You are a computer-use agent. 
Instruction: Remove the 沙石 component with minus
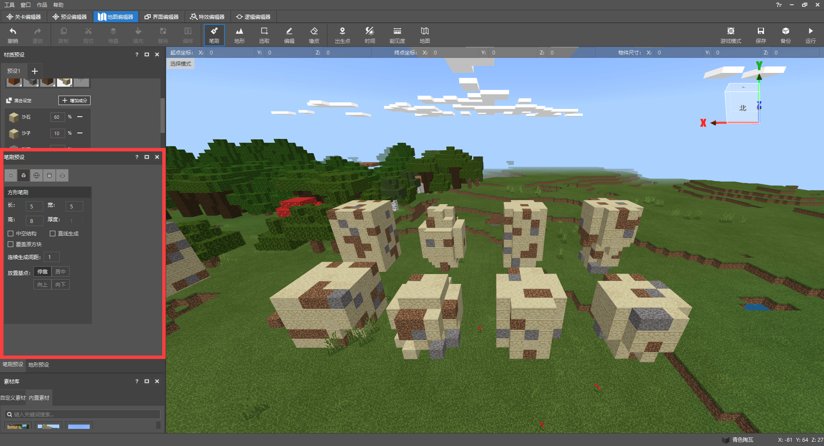pyautogui.click(x=80, y=117)
